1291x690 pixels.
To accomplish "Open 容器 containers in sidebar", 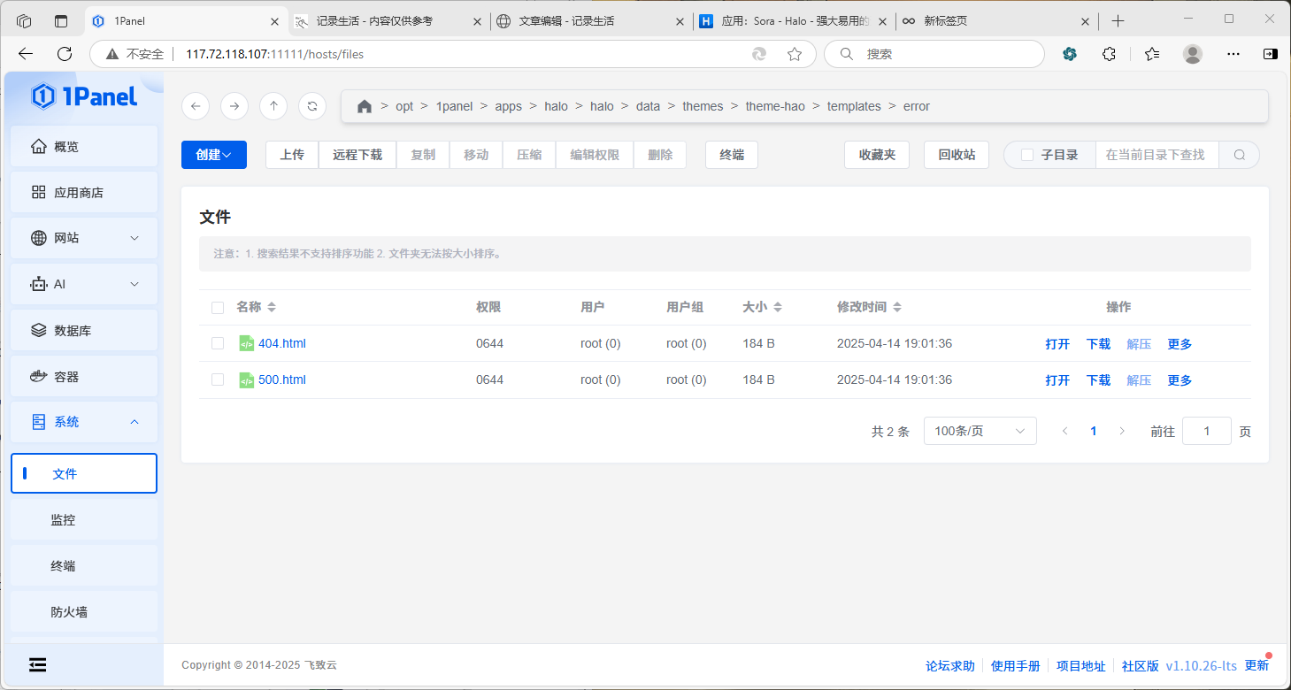I will click(x=84, y=377).
